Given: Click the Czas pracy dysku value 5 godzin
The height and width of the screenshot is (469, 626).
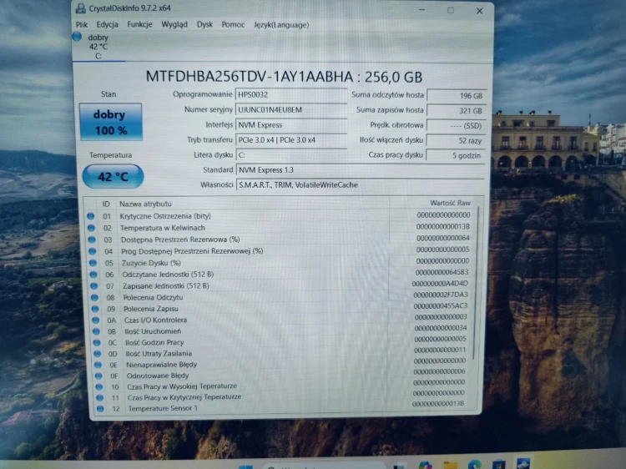Looking at the screenshot, I should point(455,155).
